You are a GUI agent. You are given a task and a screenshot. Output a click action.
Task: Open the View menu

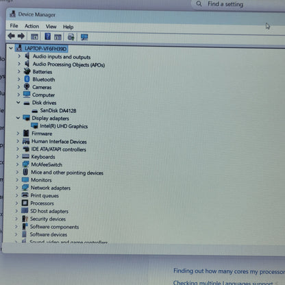(51, 27)
